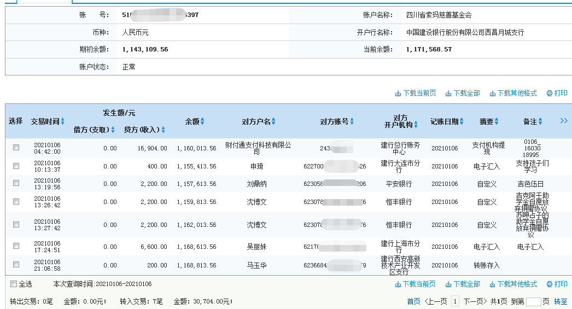572x309 pixels.
Task: Click bottom 打印 print link
Action: (x=557, y=284)
